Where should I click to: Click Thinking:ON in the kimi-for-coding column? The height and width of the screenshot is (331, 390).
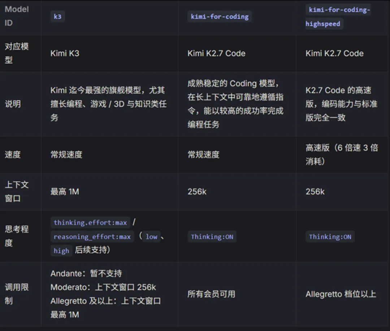tap(212, 237)
